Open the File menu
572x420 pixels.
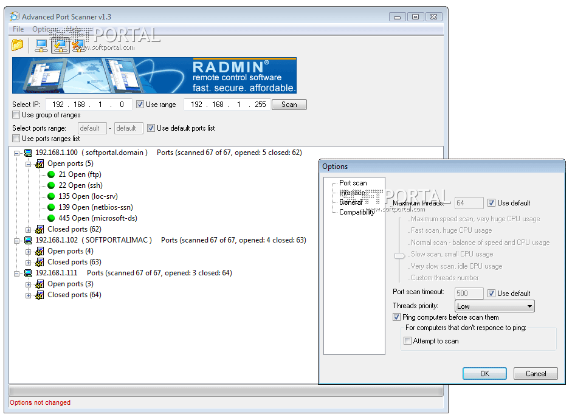18,29
